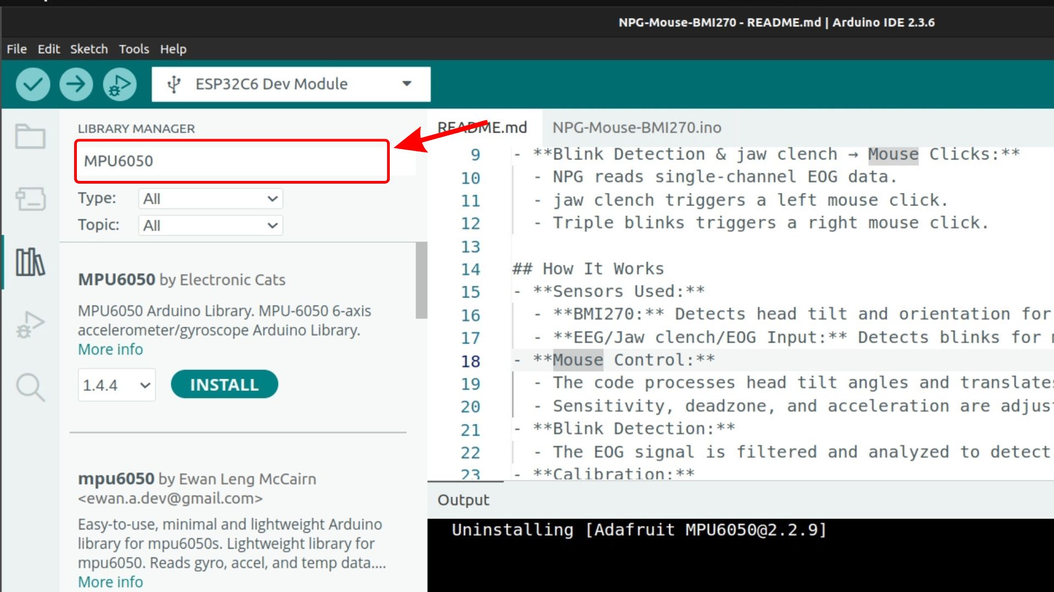
Task: Open the Help menu
Action: pyautogui.click(x=173, y=49)
